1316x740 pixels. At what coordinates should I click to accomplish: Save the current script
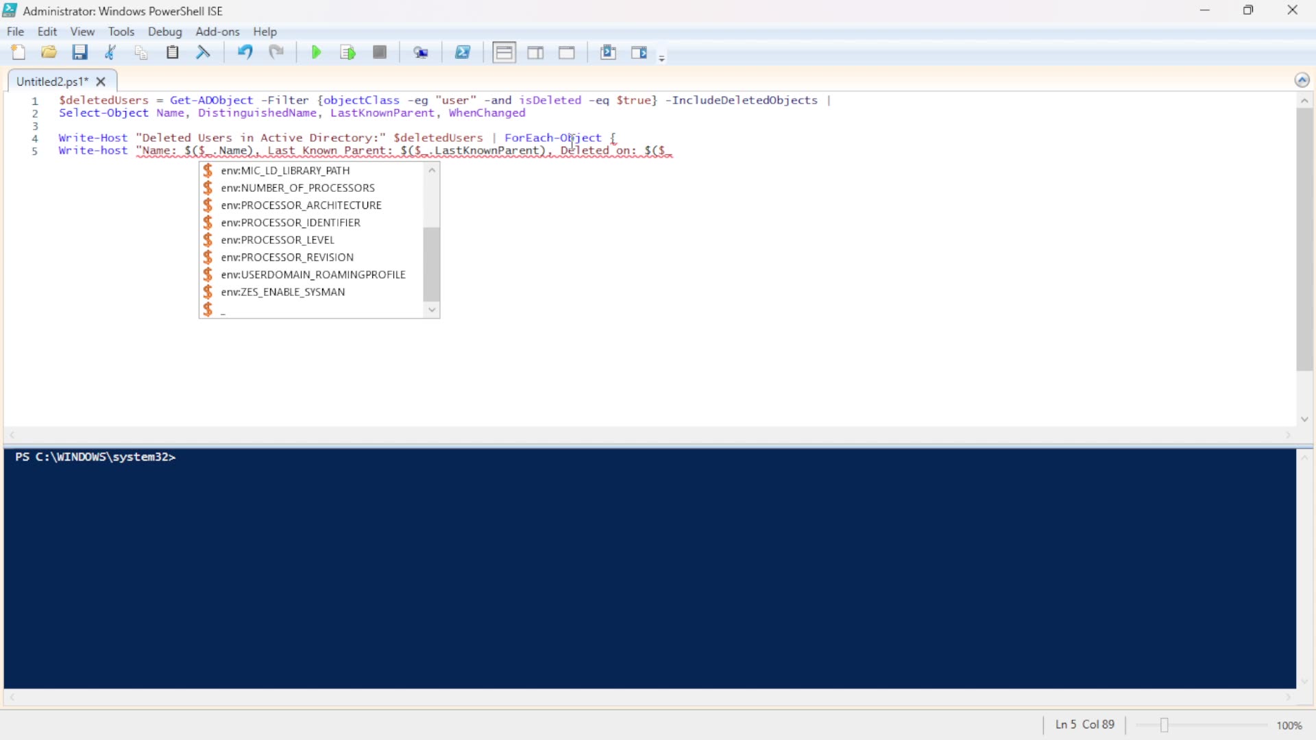pos(80,52)
